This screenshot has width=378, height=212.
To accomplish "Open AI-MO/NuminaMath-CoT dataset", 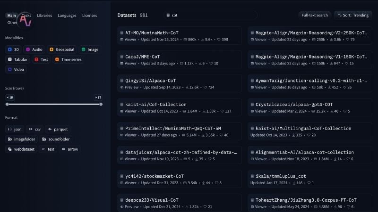I will (x=180, y=36).
